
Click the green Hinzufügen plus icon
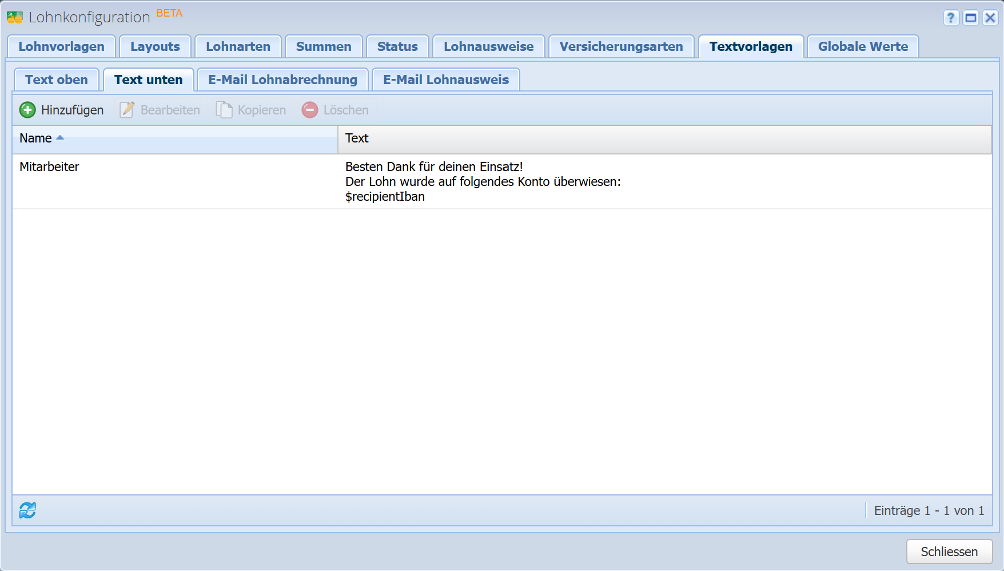point(27,110)
